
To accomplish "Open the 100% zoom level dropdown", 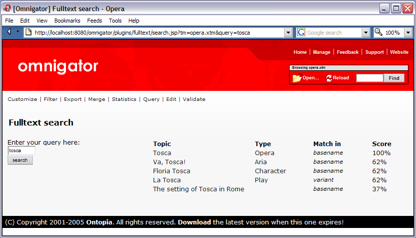I will click(x=407, y=32).
